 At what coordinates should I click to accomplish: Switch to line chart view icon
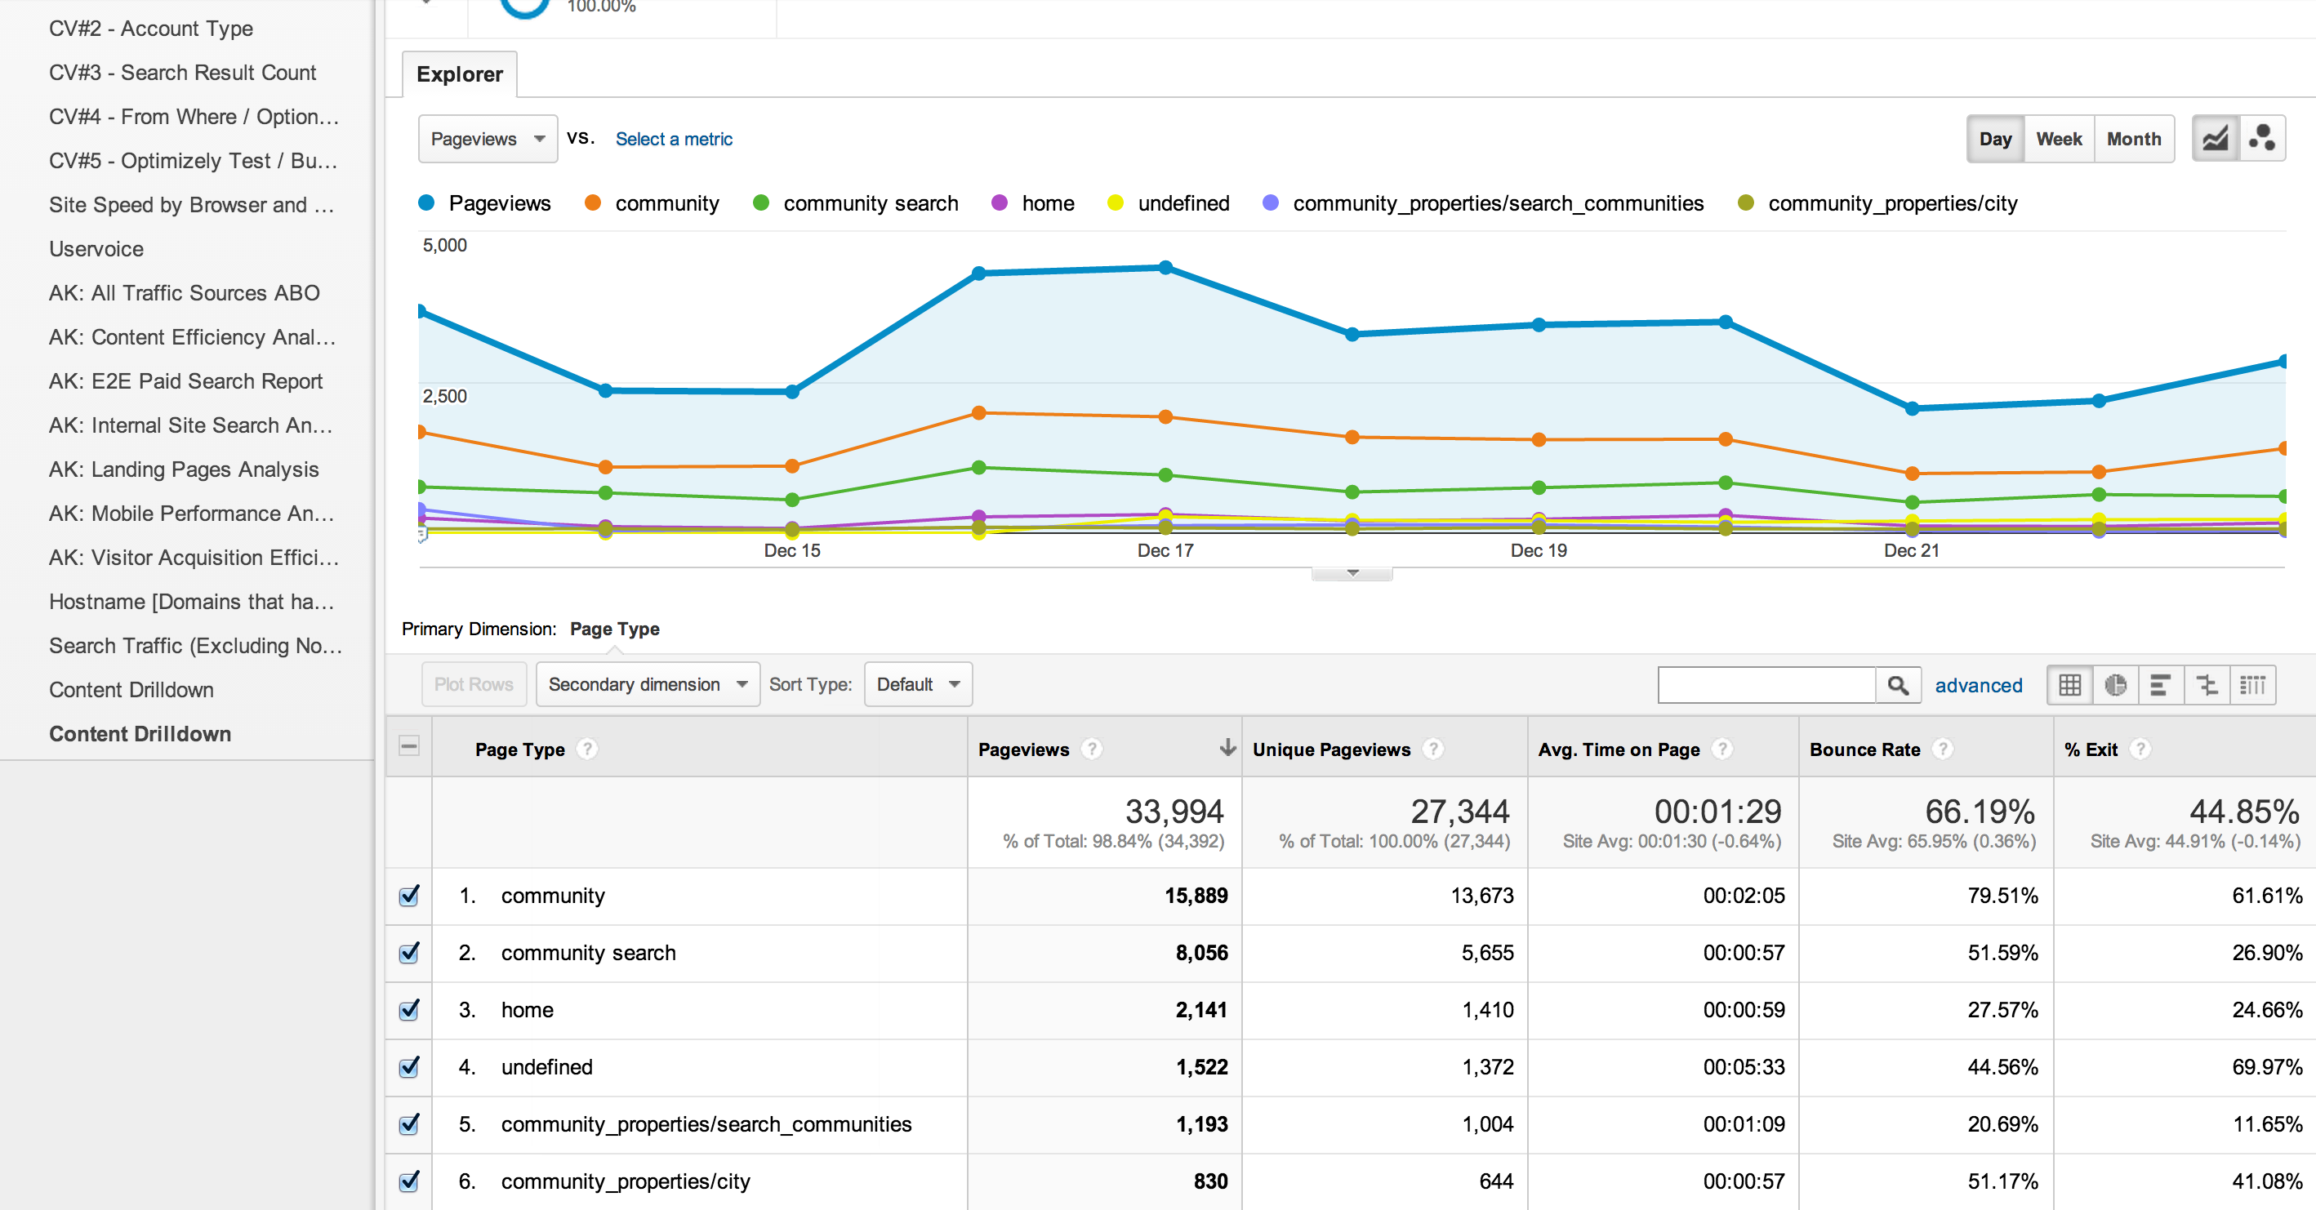tap(2215, 139)
